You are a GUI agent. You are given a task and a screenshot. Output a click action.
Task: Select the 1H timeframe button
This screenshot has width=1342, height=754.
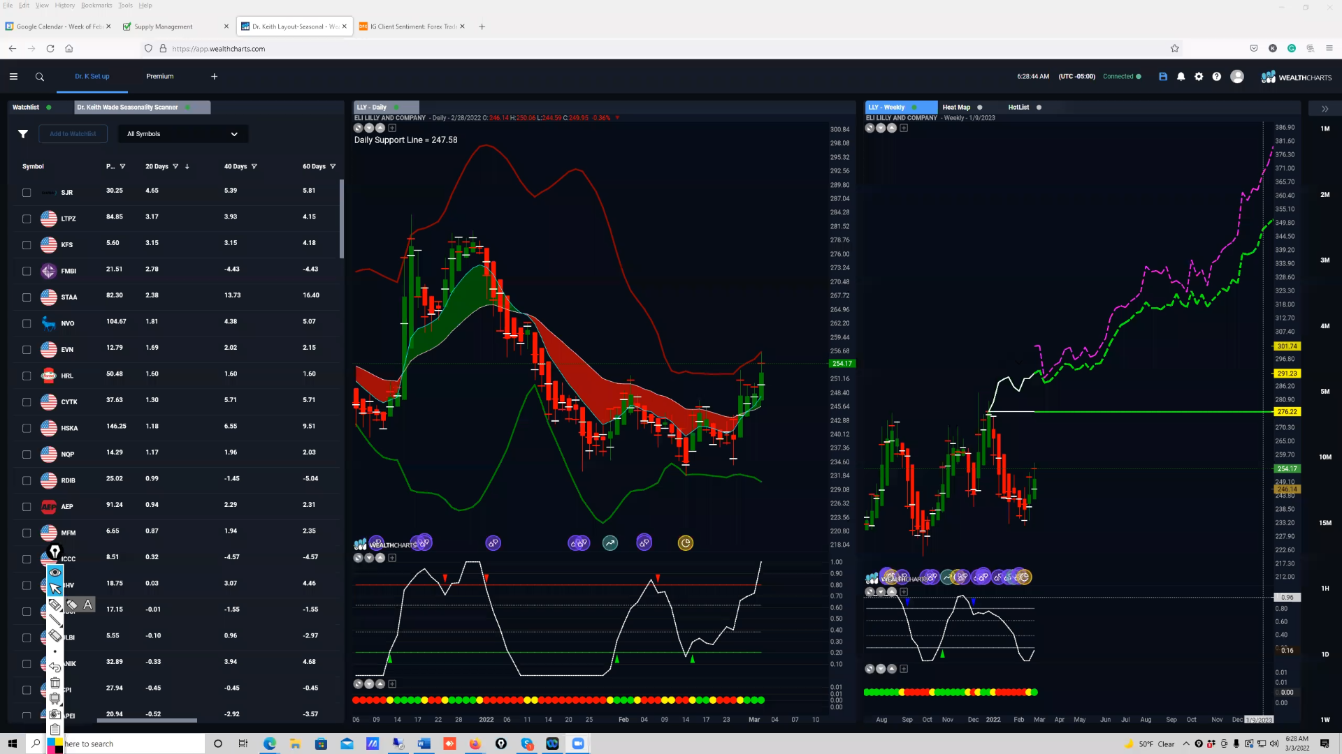pyautogui.click(x=1325, y=589)
